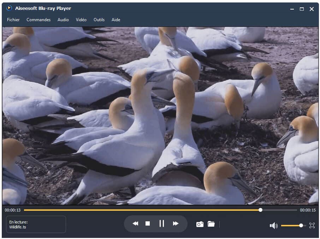Viewport: 320px width, 239px height.
Task: Click the volume slider knob
Action: pyautogui.click(x=301, y=225)
